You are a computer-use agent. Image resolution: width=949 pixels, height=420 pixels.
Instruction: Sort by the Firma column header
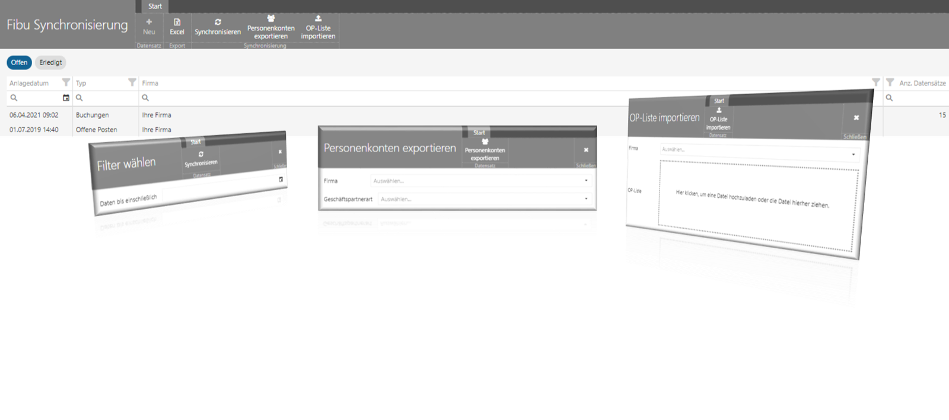pyautogui.click(x=150, y=83)
